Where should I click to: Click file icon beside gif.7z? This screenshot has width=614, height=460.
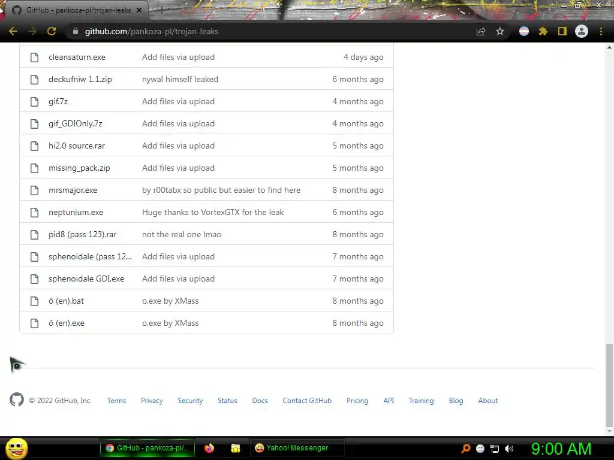point(34,101)
